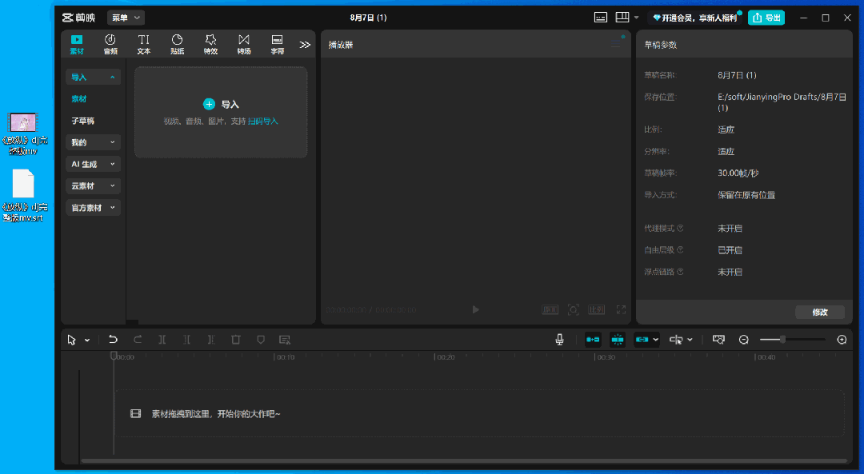The image size is (864, 474).
Task: Click the 修改 button in draft parameters
Action: coord(820,313)
